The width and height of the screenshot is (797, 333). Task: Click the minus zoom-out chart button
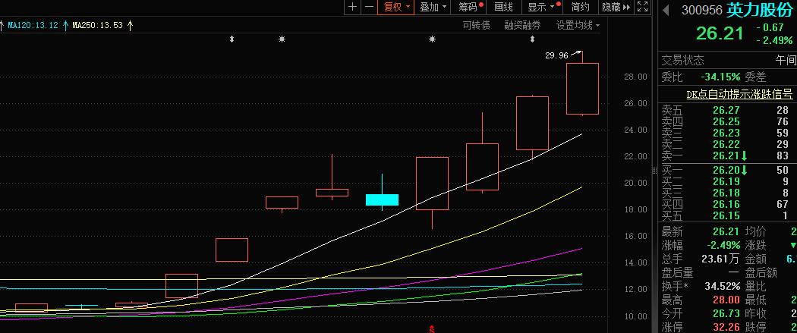click(x=369, y=7)
